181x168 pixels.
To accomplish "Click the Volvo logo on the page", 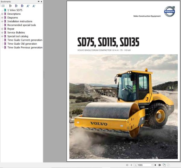I will [x=170, y=11].
